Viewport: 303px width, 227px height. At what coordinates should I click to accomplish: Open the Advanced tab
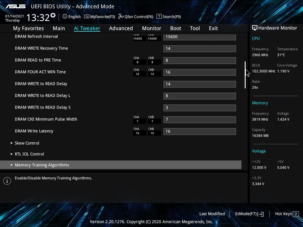click(x=121, y=28)
